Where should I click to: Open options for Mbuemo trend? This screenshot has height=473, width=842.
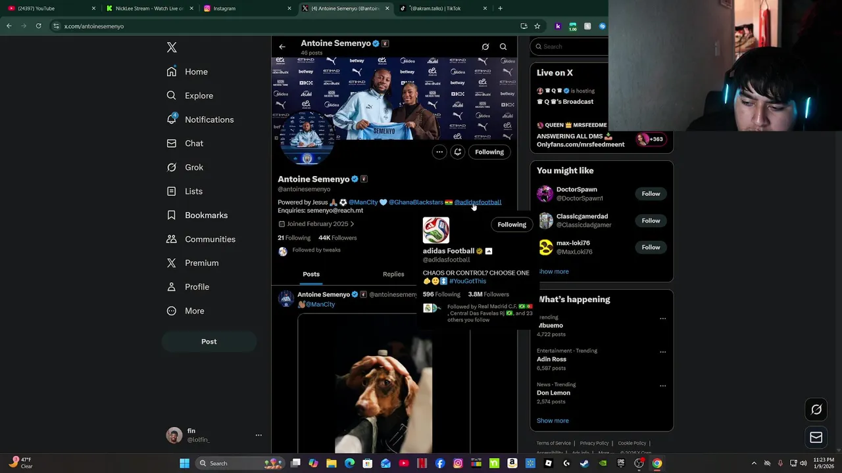(662, 319)
